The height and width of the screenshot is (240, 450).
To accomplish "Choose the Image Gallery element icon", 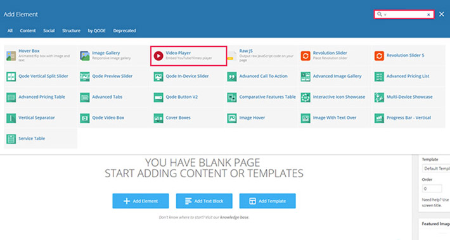I will pyautogui.click(x=85, y=56).
